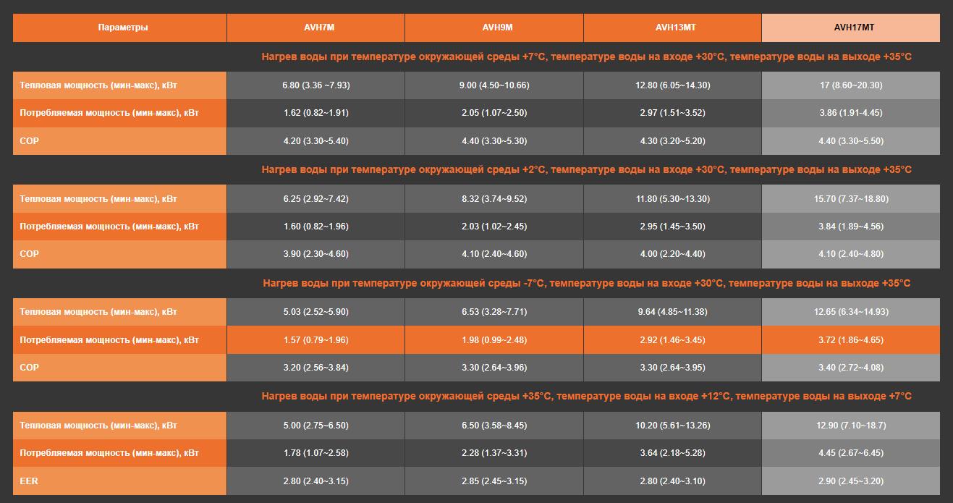The width and height of the screenshot is (953, 503).
Task: Select the AVH9M column header
Action: coord(494,28)
